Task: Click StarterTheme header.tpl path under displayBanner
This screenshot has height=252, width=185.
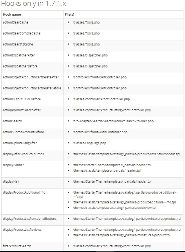Action: (112, 165)
